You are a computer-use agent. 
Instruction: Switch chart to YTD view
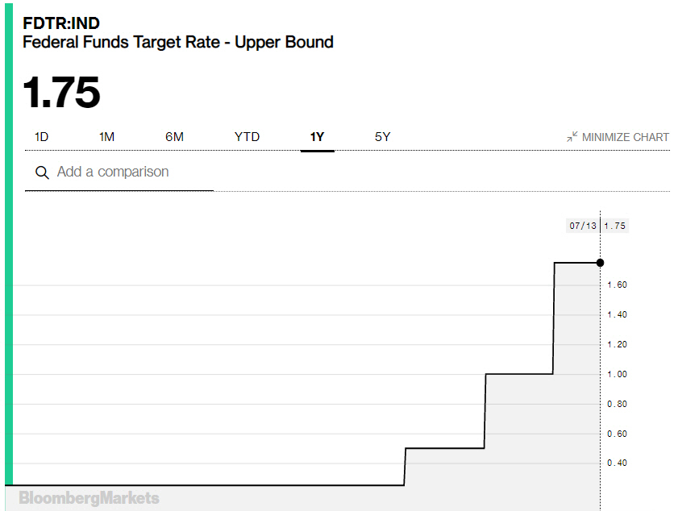click(247, 137)
